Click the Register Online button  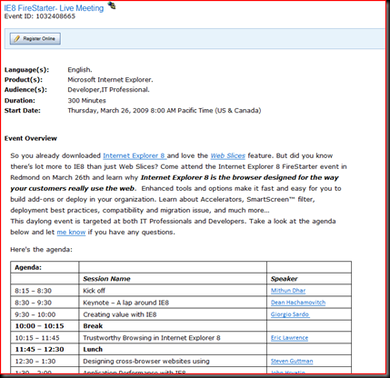[x=35, y=39]
